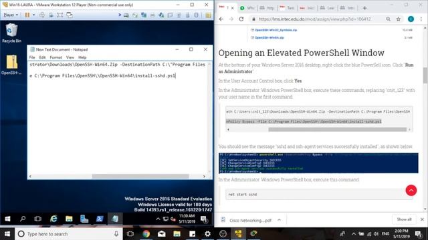The height and width of the screenshot is (240, 428).
Task: Open the VMware Player menu
Action: click(x=11, y=15)
